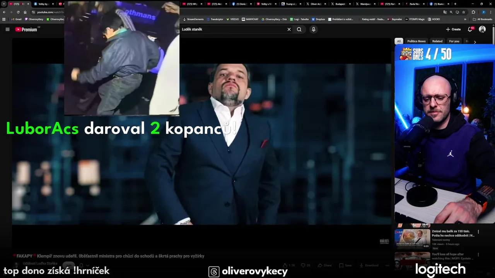Open the Dropbox bookmark

click(318, 19)
